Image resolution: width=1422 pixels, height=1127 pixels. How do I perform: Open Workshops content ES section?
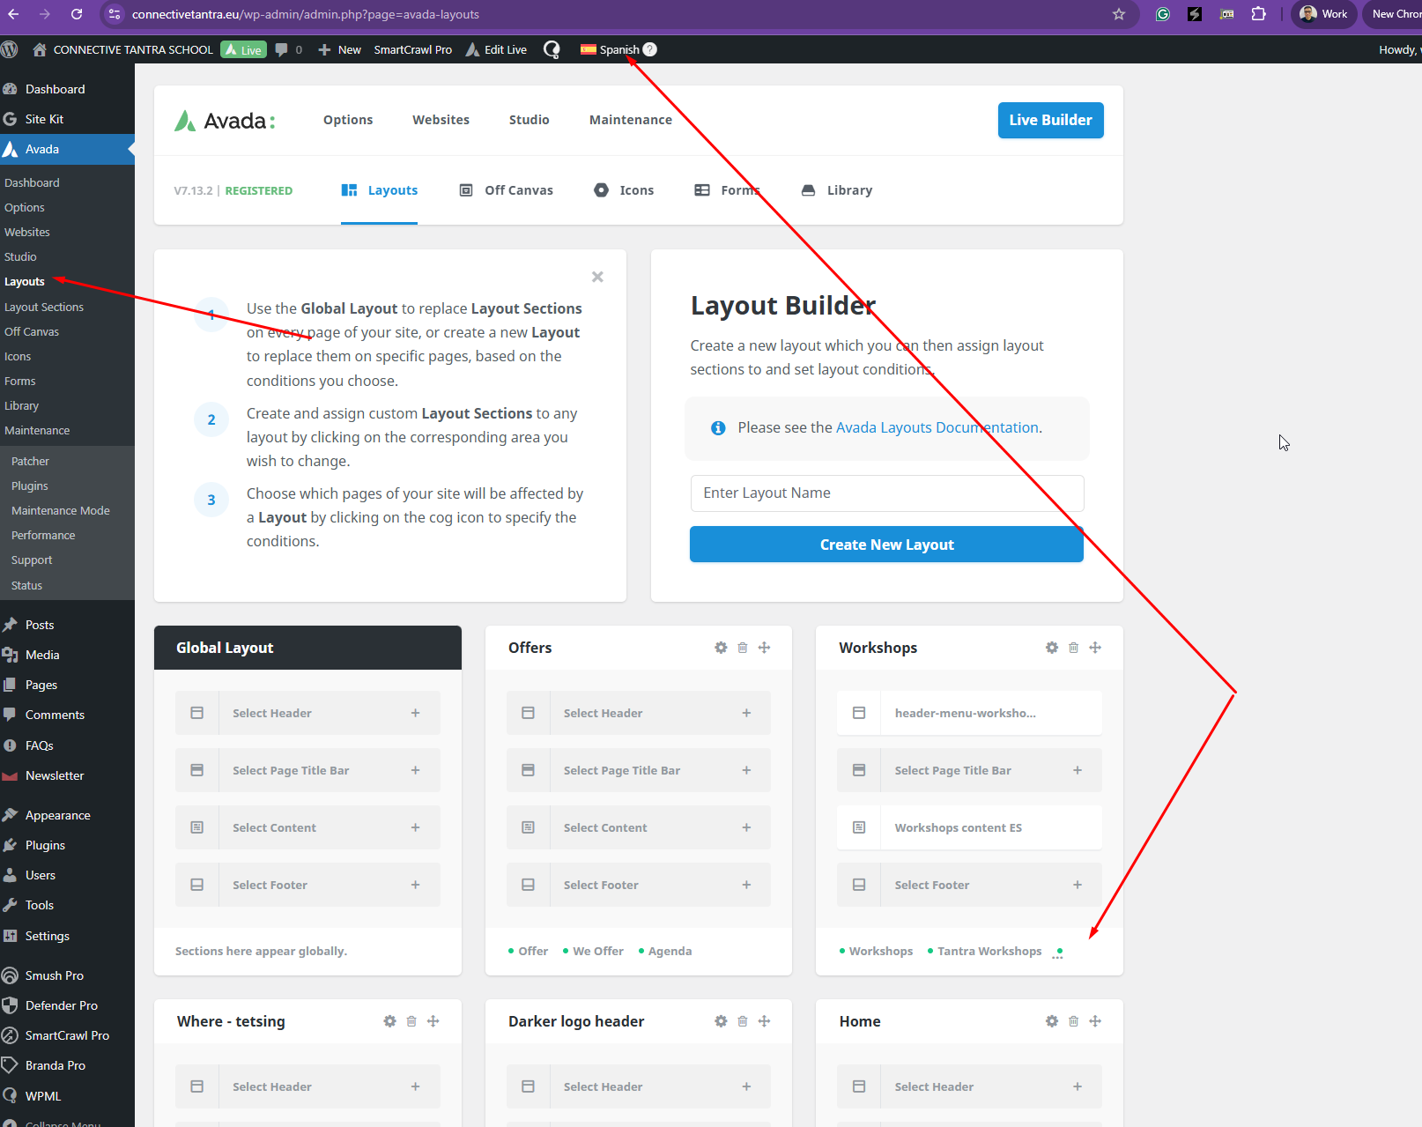[x=969, y=827]
